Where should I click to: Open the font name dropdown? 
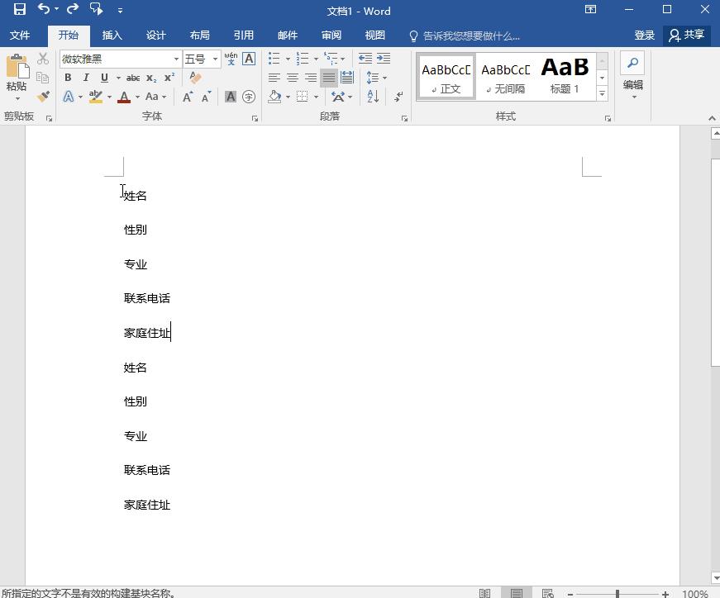pos(175,59)
